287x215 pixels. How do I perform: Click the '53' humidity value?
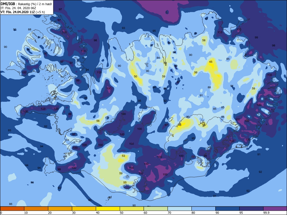point(123,156)
